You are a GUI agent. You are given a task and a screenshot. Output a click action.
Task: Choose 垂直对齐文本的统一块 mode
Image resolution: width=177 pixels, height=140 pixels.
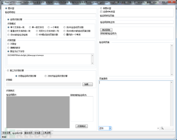[x=8, y=31]
